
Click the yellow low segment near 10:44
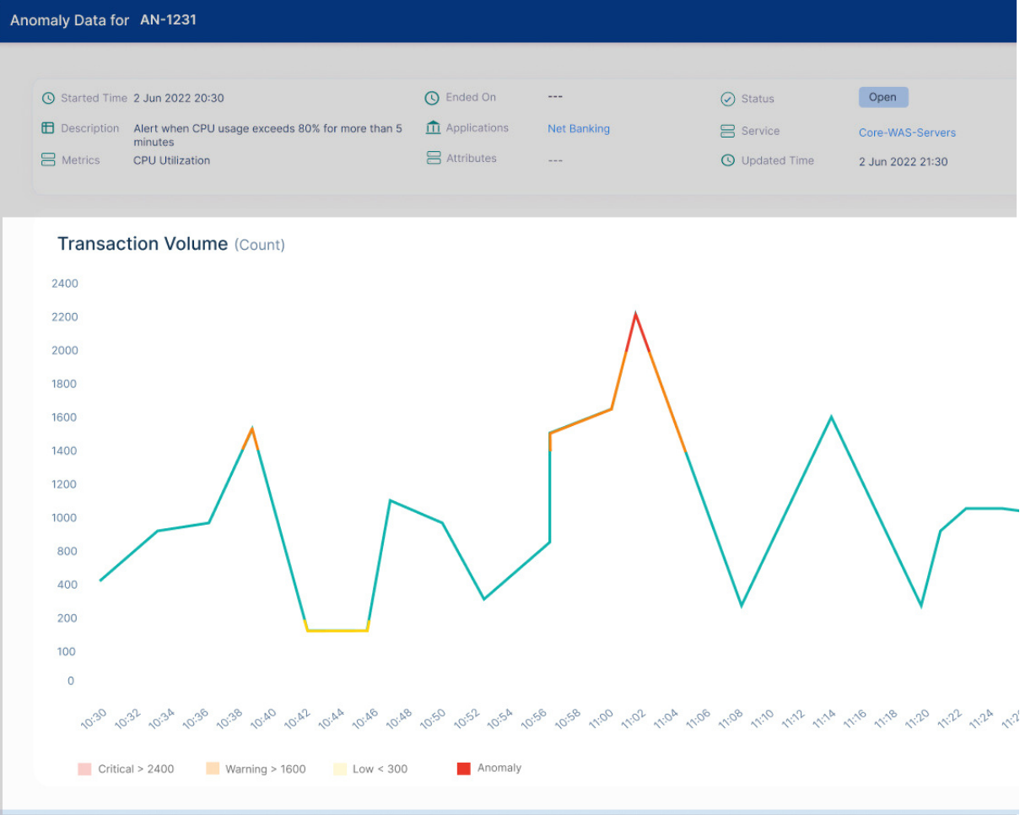337,630
